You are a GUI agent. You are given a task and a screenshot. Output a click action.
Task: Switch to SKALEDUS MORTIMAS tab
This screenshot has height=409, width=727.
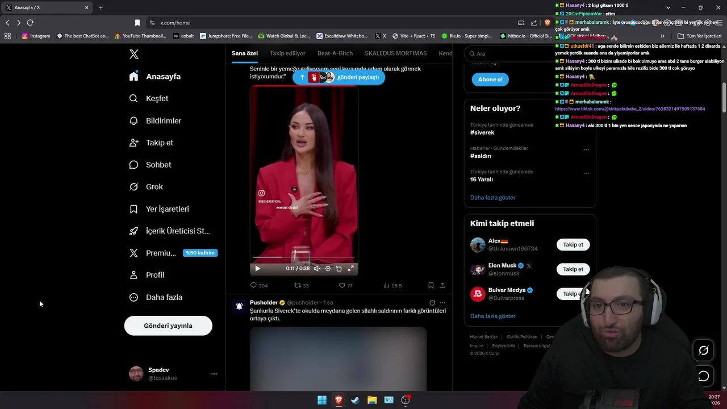tap(396, 53)
